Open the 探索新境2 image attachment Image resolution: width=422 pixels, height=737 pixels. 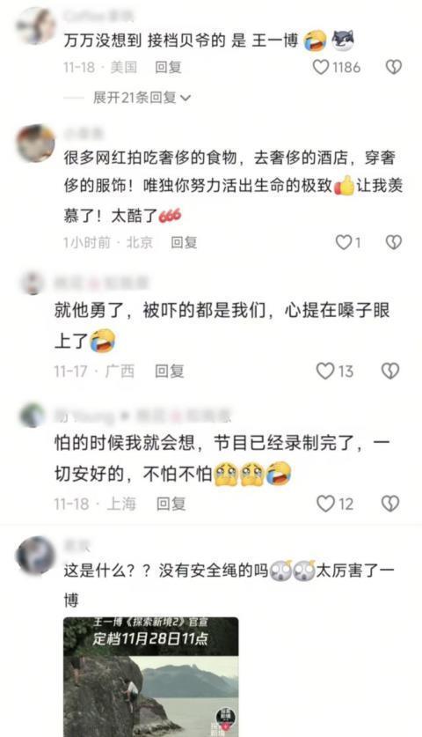[150, 677]
